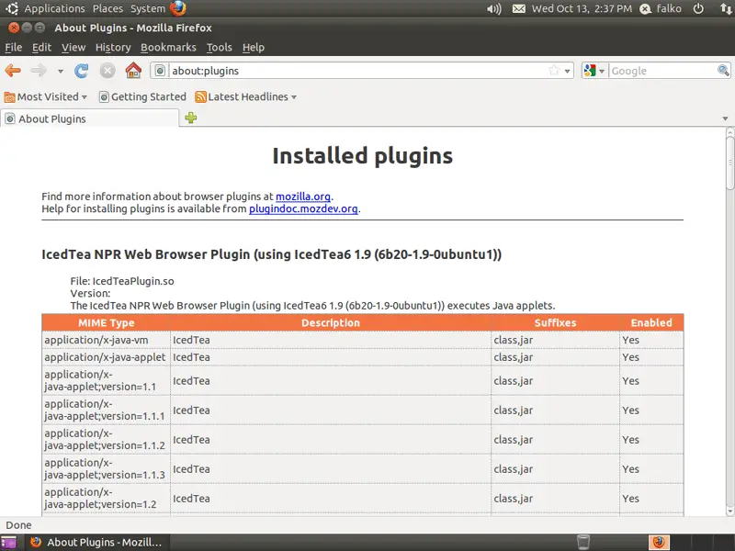
Task: Open the View menu
Action: coord(73,48)
